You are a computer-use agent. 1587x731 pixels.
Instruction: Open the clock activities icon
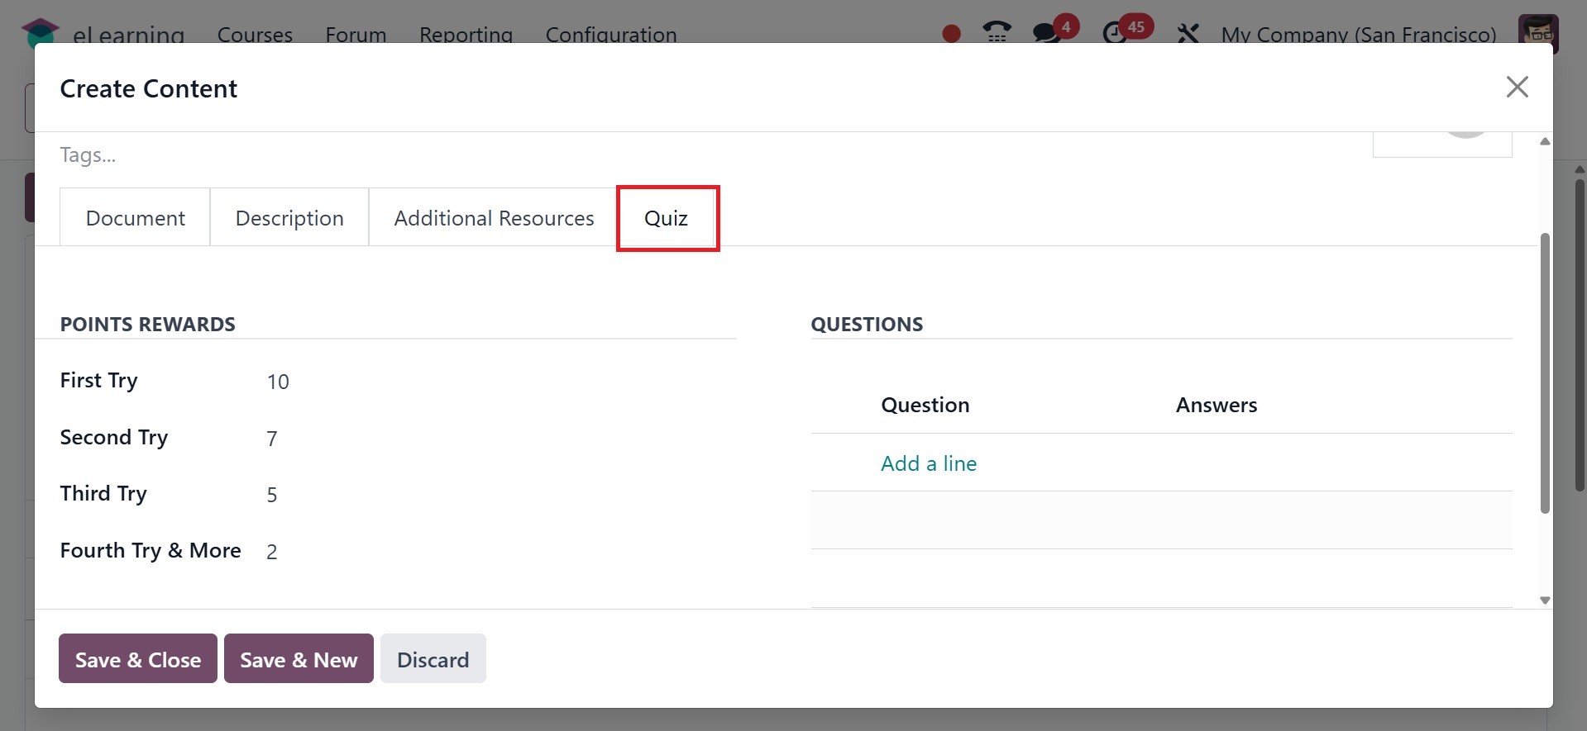pos(1115,33)
